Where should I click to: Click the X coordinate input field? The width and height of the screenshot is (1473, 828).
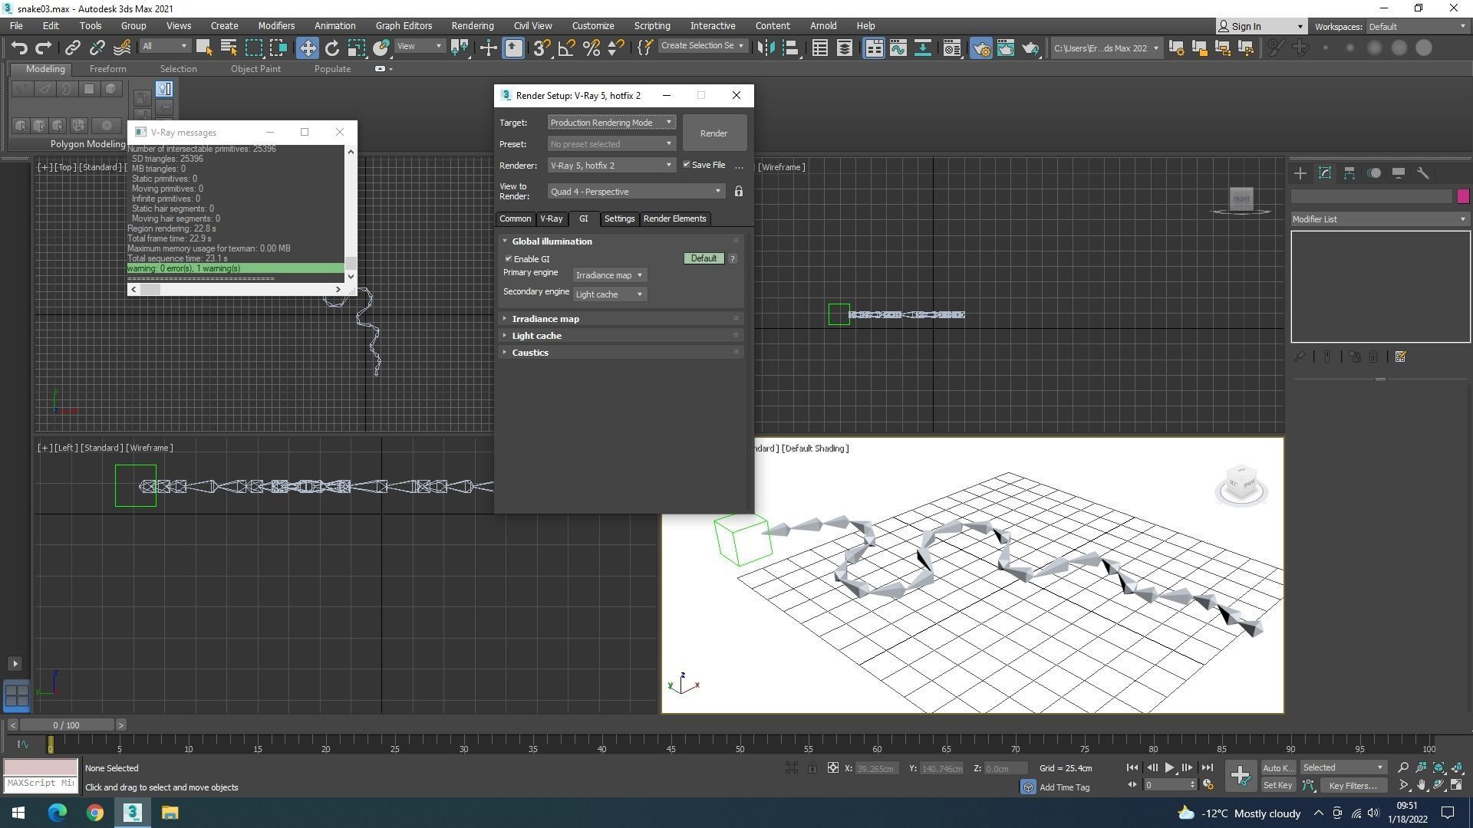point(876,768)
